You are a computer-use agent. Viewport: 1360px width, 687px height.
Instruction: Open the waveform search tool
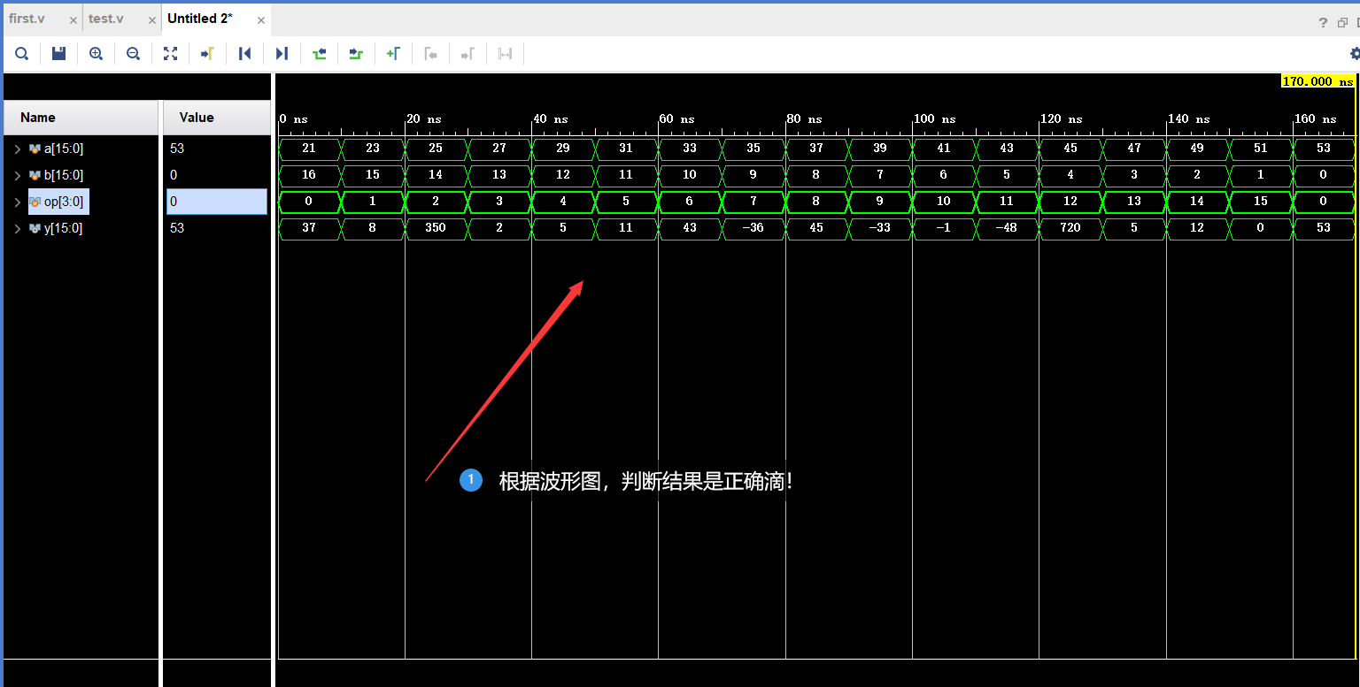21,54
